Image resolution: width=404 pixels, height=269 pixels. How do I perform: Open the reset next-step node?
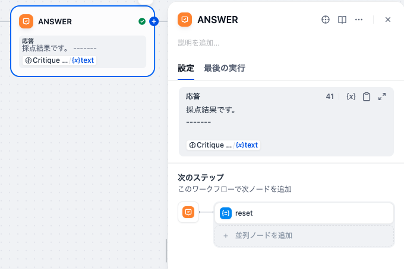pos(304,213)
